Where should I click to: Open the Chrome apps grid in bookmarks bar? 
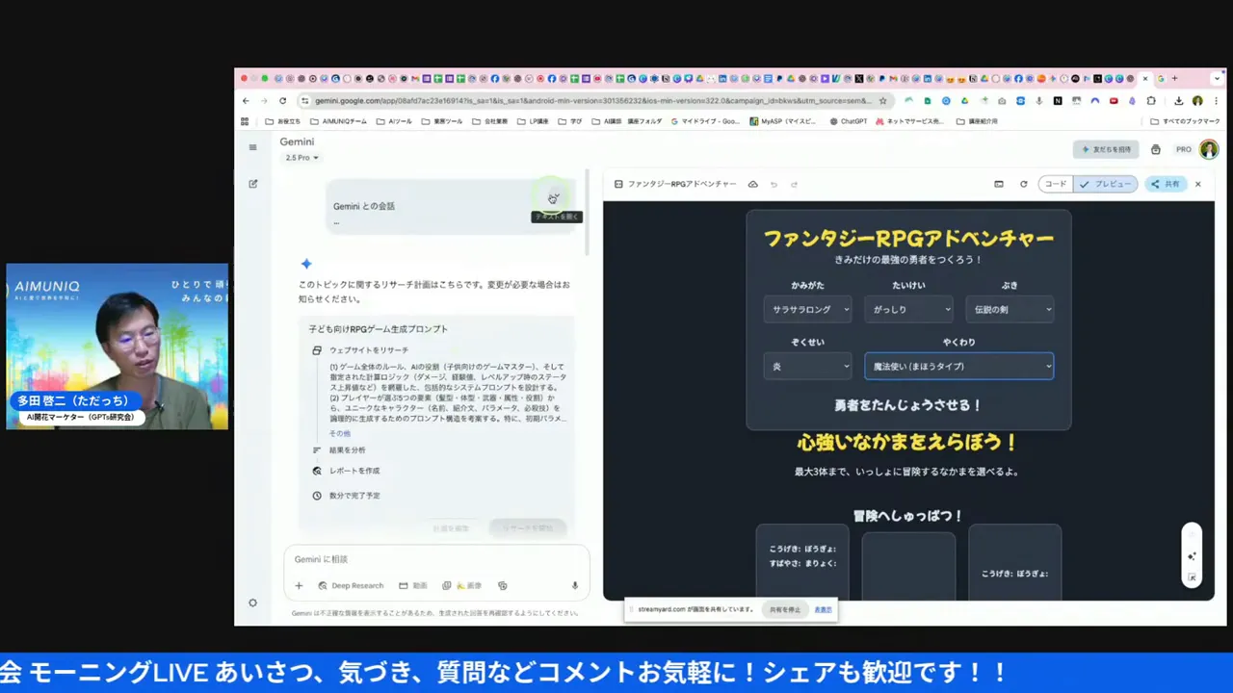click(245, 121)
